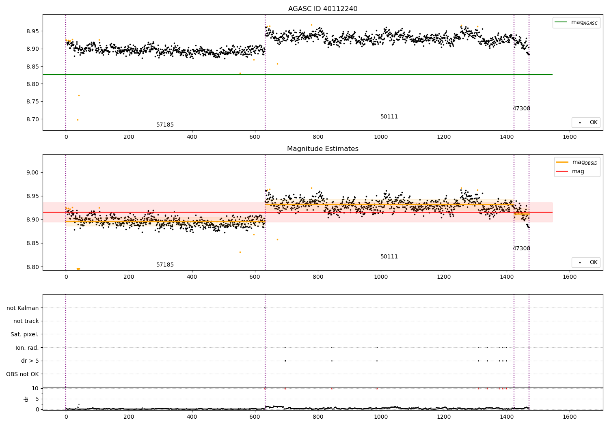This screenshot has height=426, width=609.
Task: Click the 'not Kalman' axis label
Action: 23,308
